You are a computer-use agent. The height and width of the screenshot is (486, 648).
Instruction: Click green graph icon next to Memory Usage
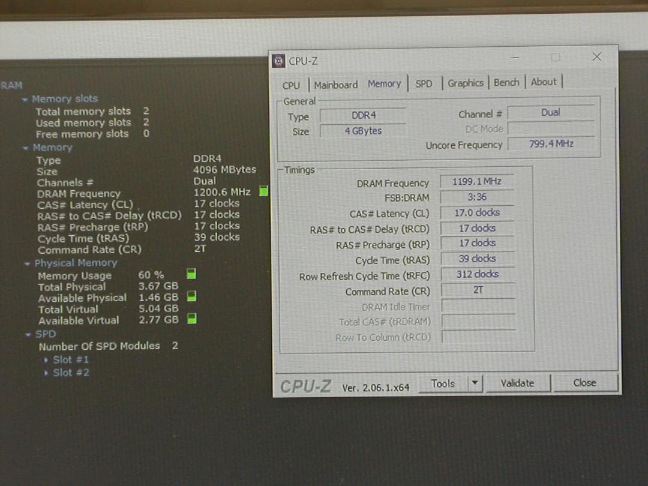(191, 274)
